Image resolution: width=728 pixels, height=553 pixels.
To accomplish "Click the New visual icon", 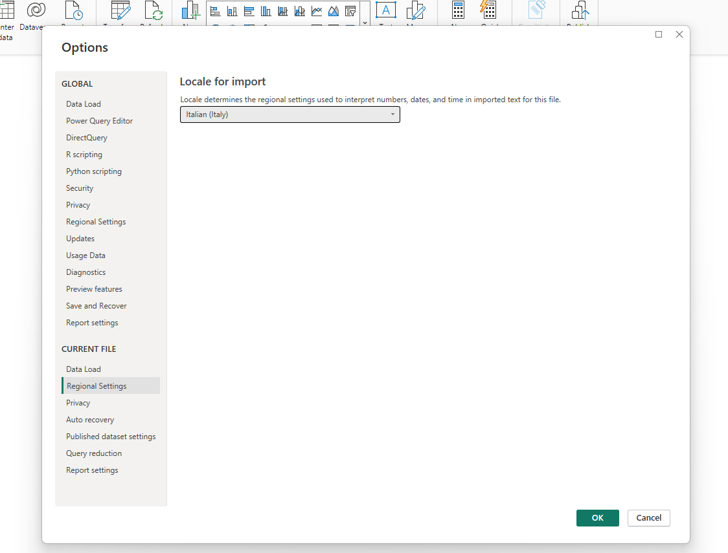I will (190, 10).
